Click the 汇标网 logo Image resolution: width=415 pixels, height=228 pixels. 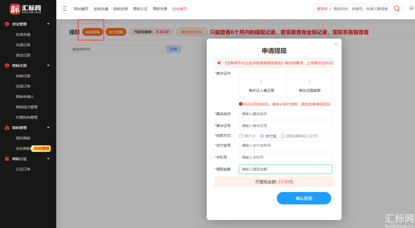click(25, 9)
